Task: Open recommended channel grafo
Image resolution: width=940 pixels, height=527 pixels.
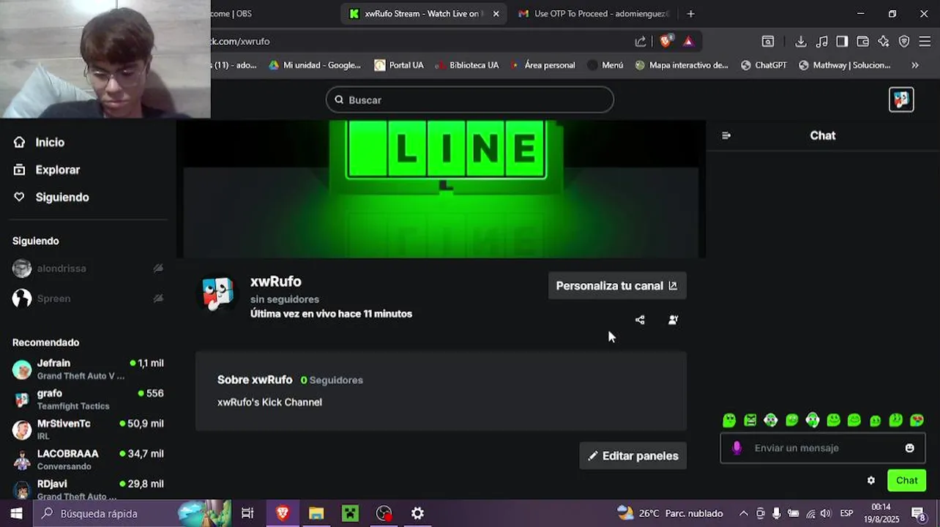Action: click(88, 400)
